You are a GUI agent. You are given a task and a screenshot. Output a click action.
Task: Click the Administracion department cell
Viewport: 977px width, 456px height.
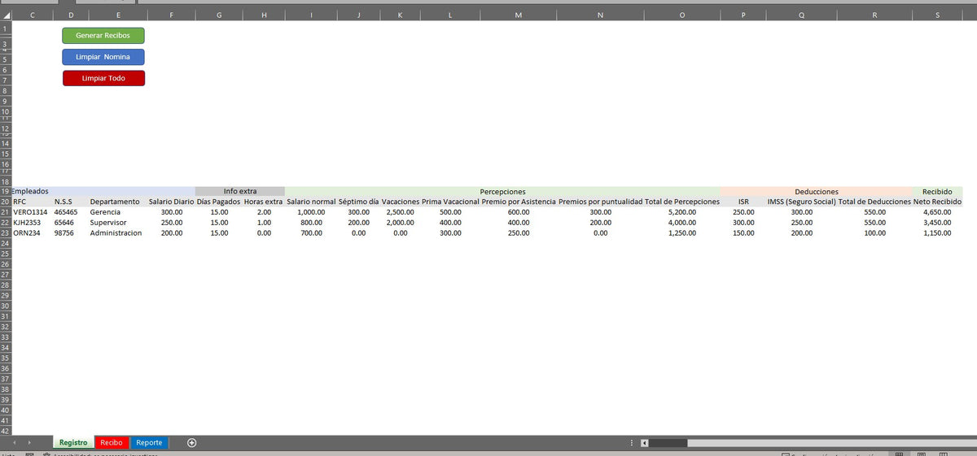[118, 233]
